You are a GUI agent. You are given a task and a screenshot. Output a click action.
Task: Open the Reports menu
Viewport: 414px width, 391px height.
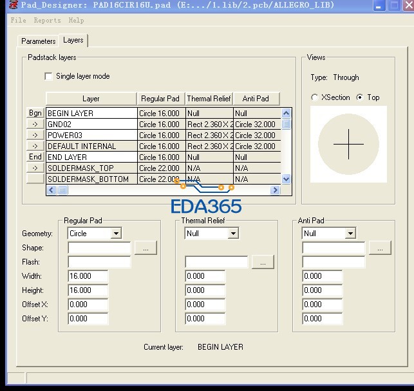coord(47,21)
